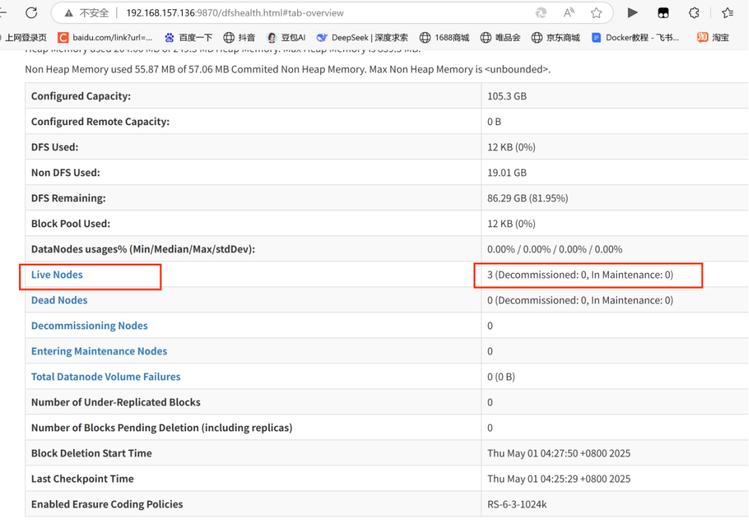
Task: Open the 淘宝 bookmark
Action: click(x=712, y=38)
